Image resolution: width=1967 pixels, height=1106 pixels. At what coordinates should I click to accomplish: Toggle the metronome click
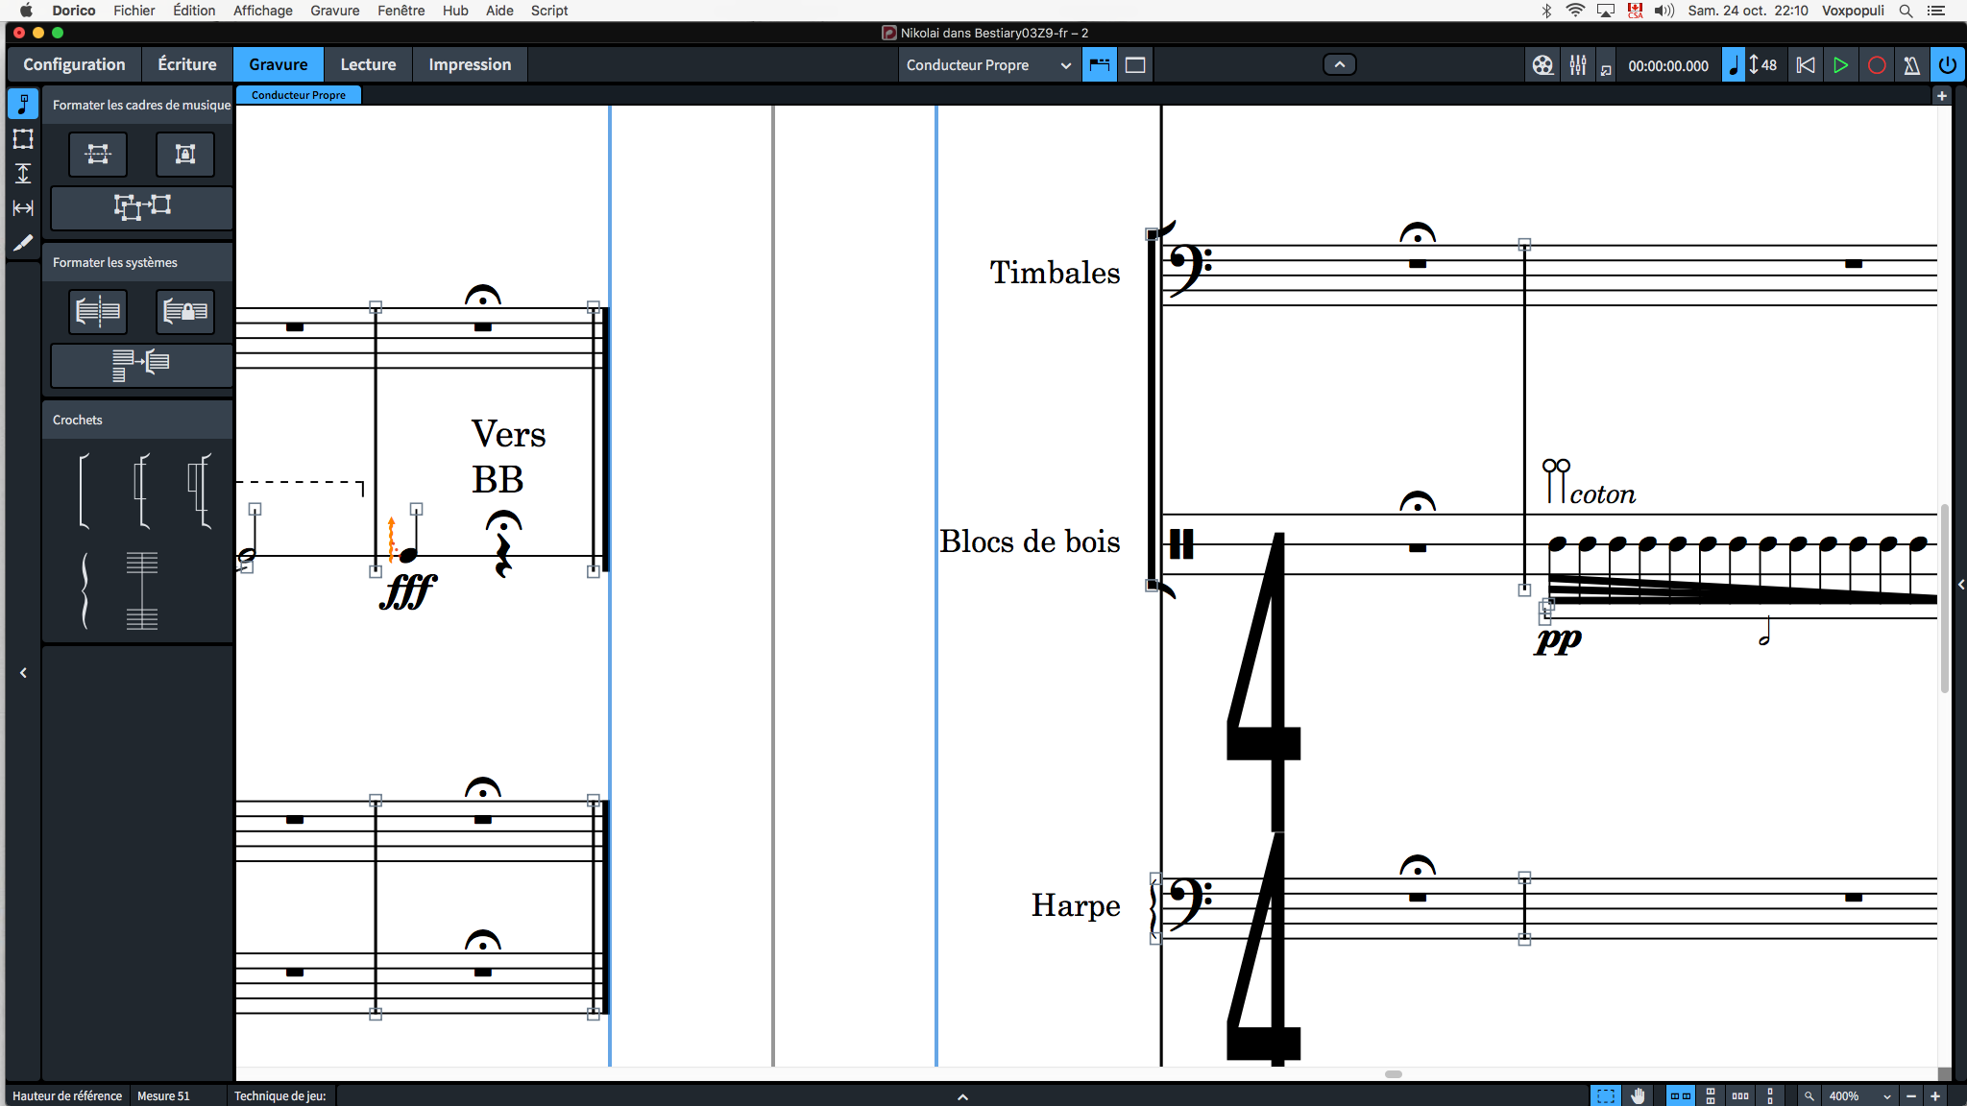click(1911, 65)
